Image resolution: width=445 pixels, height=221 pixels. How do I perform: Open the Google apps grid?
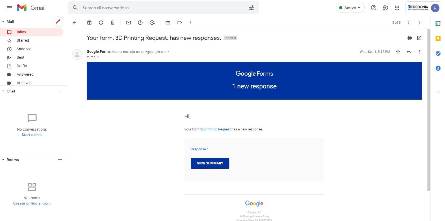[397, 8]
